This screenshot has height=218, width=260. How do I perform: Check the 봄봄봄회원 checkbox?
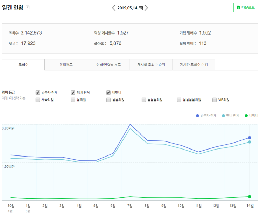[x=144, y=100]
